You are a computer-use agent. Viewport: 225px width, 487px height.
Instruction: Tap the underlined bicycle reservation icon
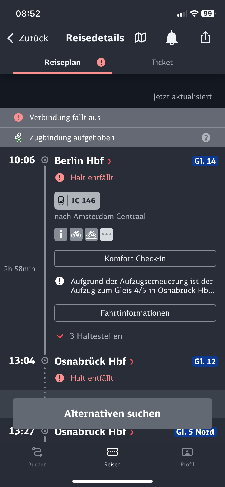coord(91,234)
